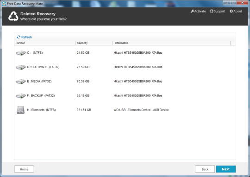Click the Next button
Image resolution: width=250 pixels, height=177 pixels.
(x=226, y=169)
